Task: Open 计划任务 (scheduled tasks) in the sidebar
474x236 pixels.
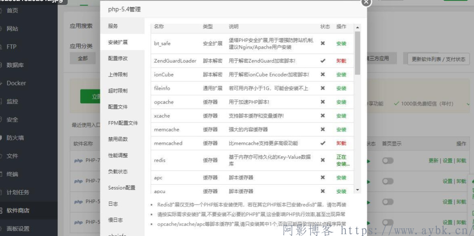Action: coord(17,192)
